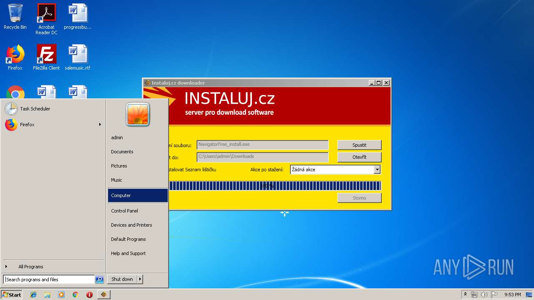The image size is (534, 300).
Task: Click the download progress bar
Action: 275,186
